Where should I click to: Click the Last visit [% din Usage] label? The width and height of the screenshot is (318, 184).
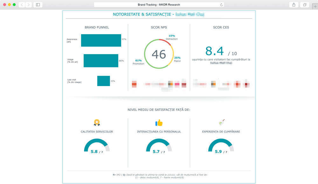(74, 81)
